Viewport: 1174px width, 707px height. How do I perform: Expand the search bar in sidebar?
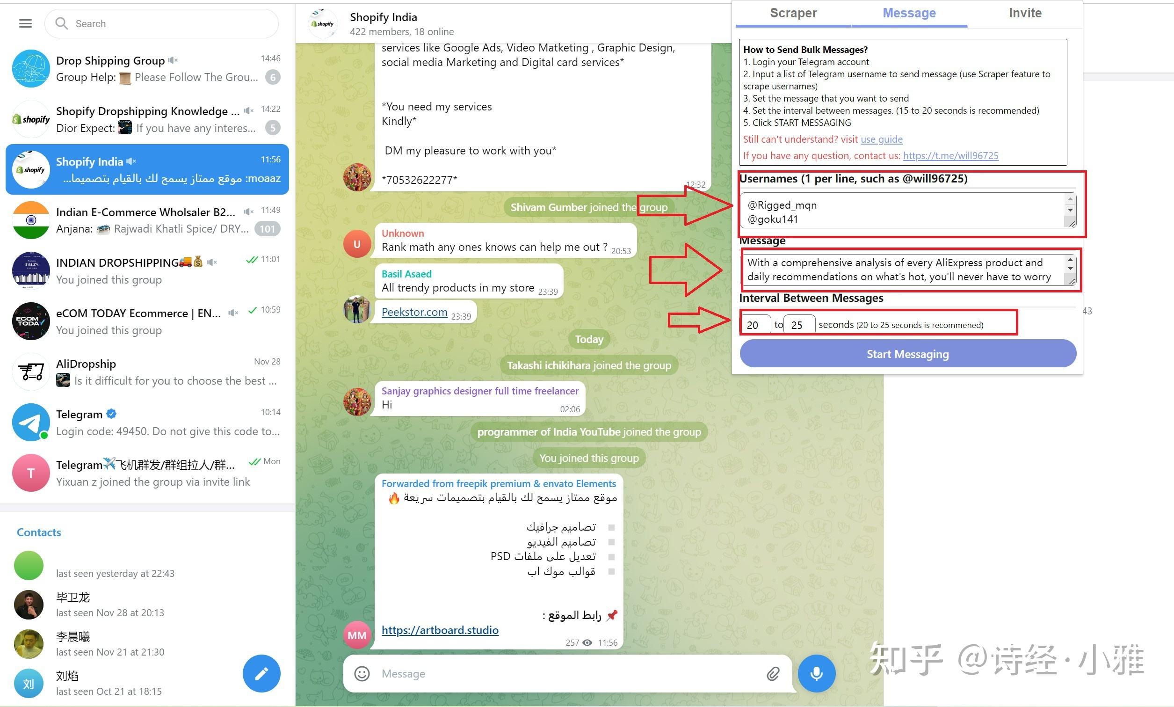(x=166, y=22)
